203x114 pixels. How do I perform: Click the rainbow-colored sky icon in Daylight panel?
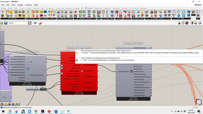pyautogui.click(x=50, y=12)
